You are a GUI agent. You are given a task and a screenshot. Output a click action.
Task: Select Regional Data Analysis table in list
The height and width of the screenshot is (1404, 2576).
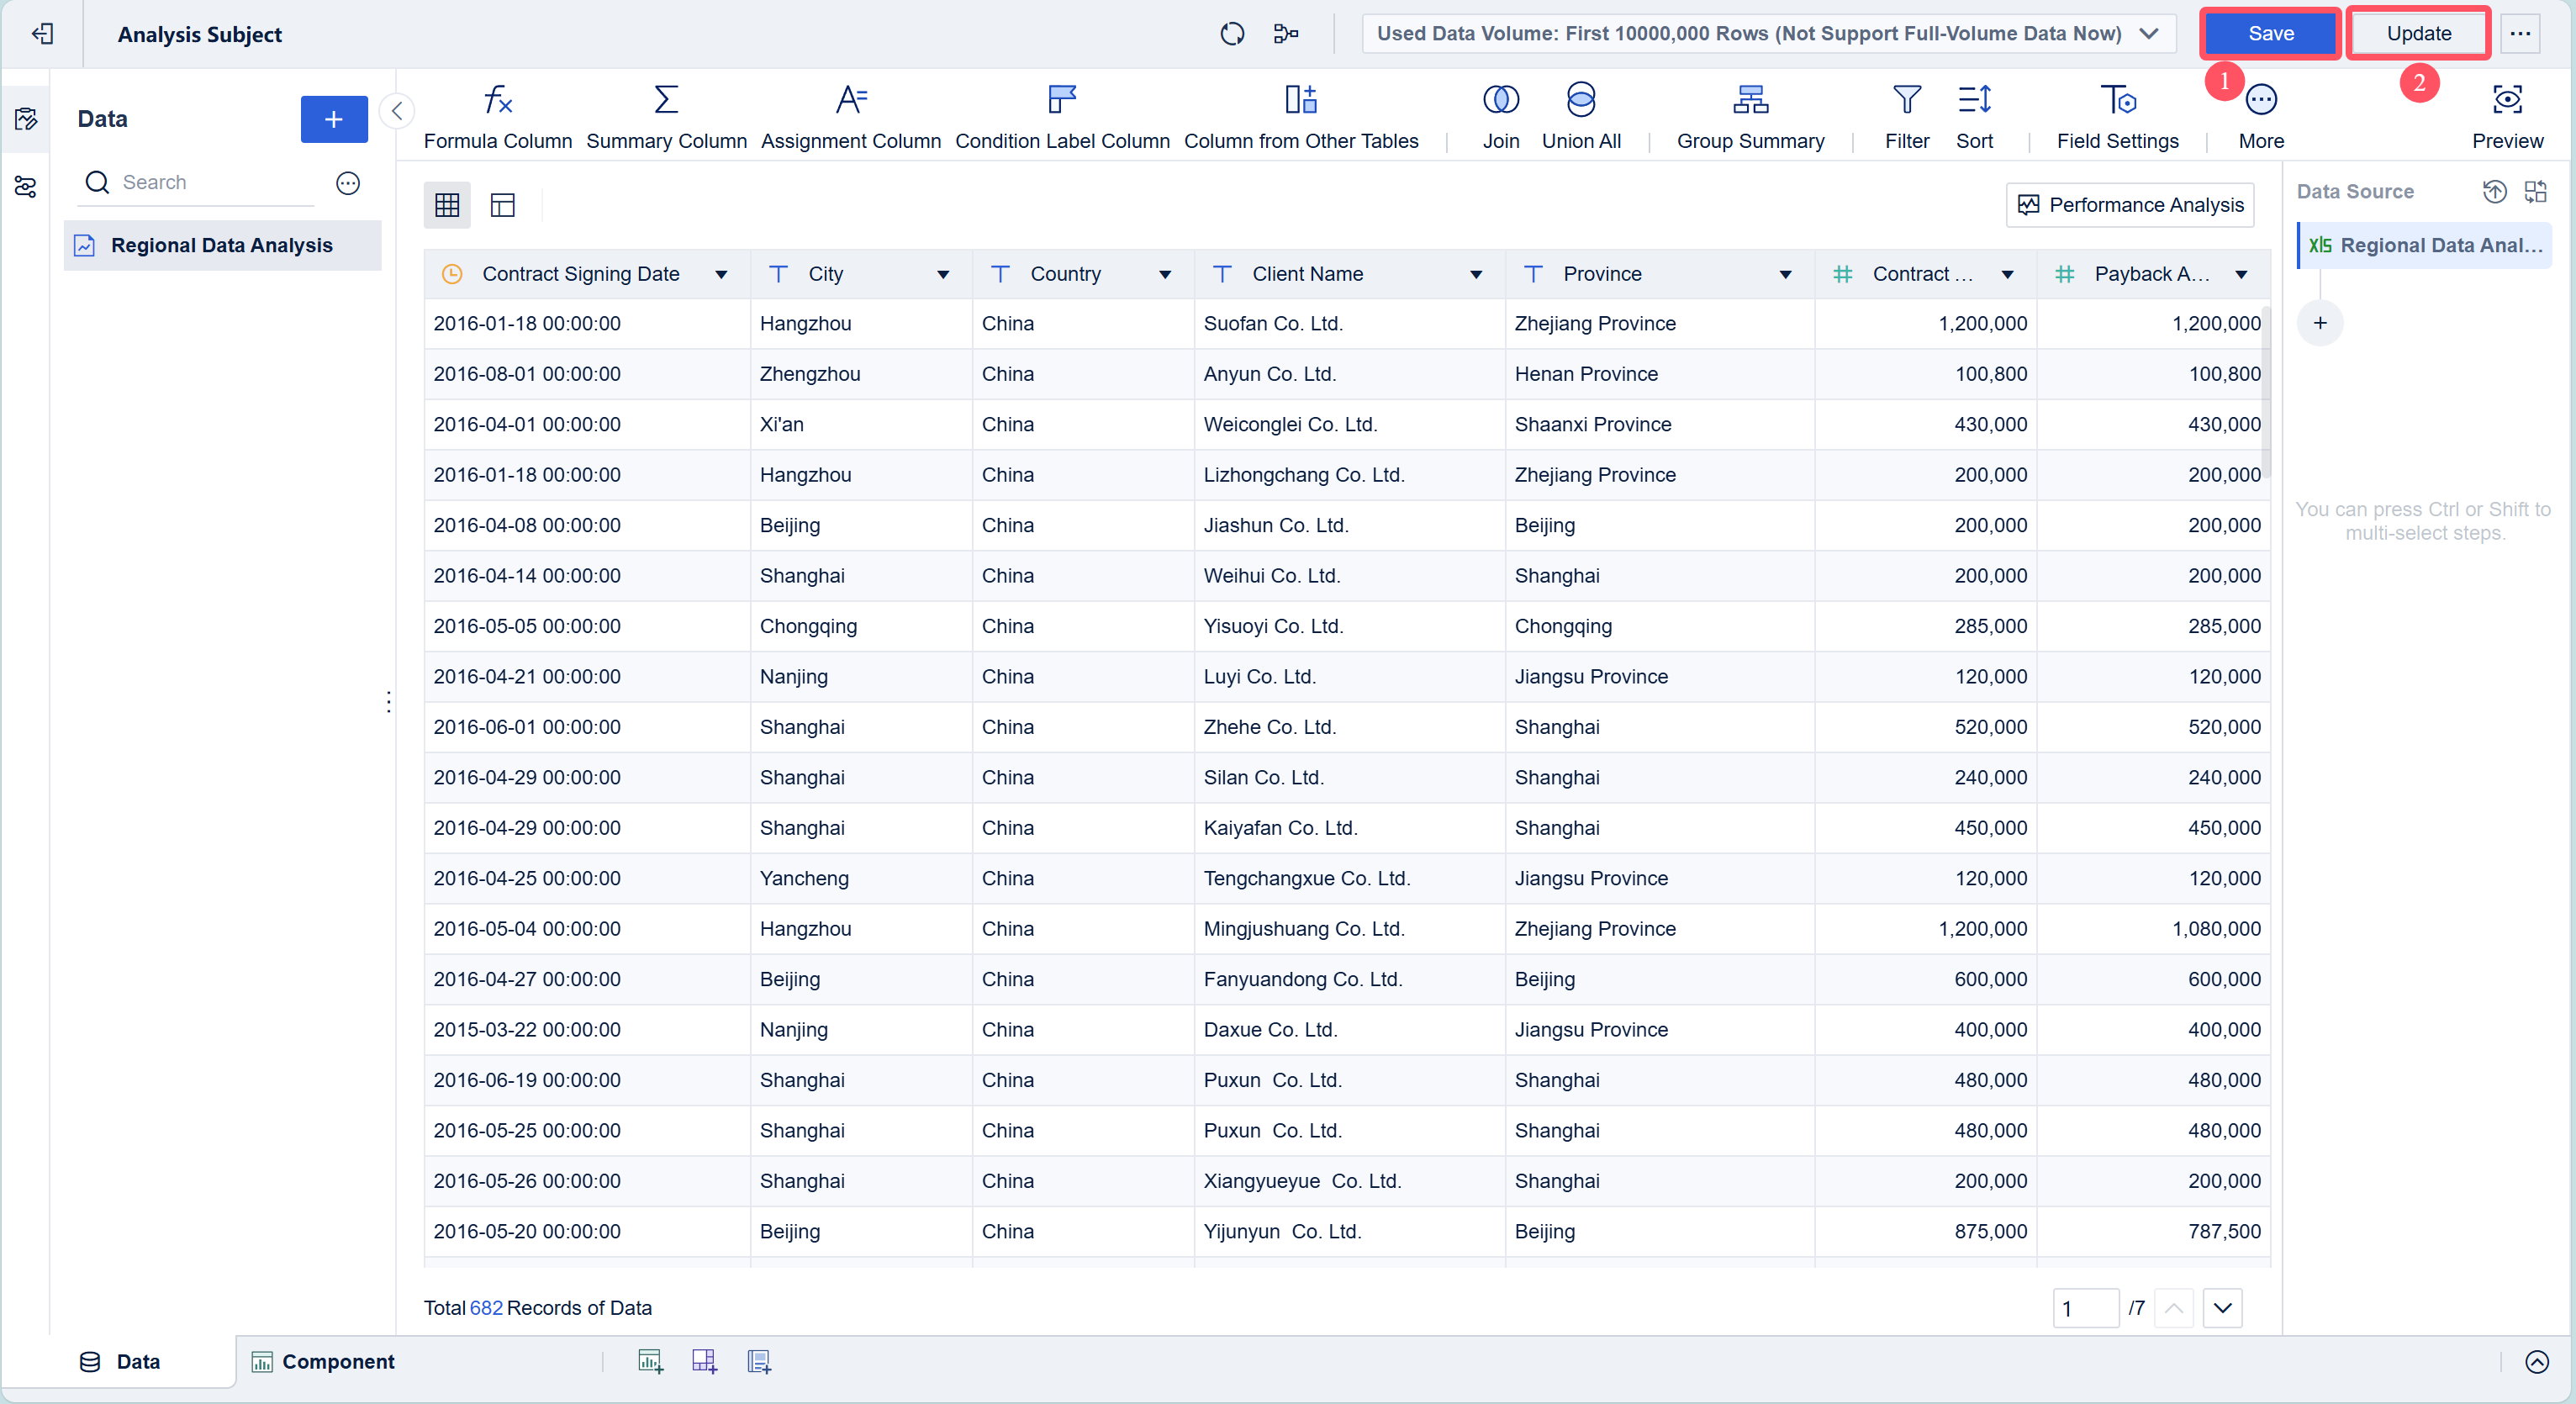(x=222, y=245)
